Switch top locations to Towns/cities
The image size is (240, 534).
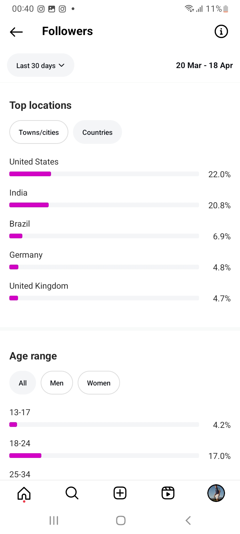39,132
